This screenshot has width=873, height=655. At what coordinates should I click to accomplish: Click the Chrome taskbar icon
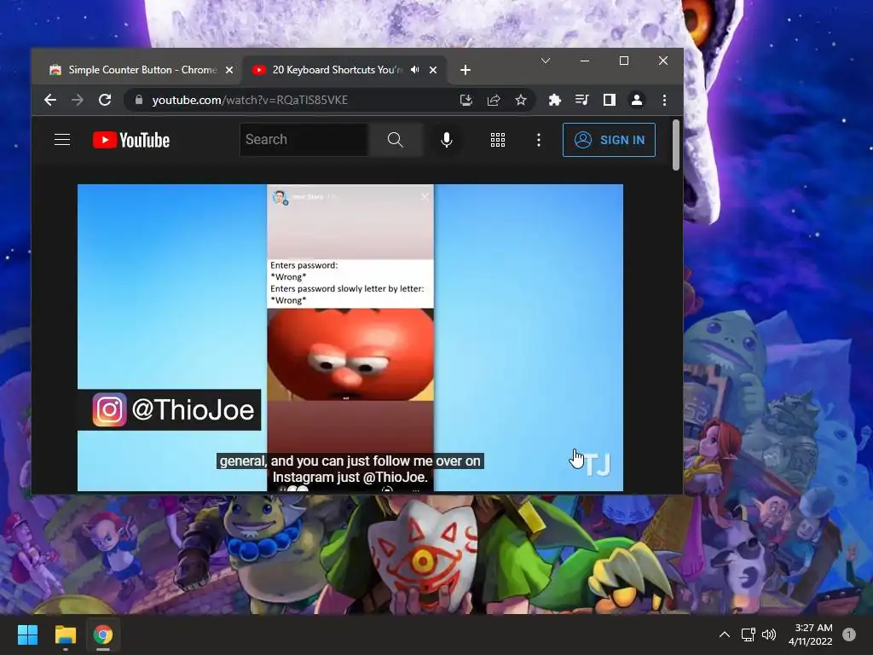pyautogui.click(x=103, y=635)
